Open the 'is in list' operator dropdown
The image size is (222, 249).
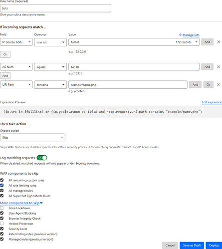(50, 42)
